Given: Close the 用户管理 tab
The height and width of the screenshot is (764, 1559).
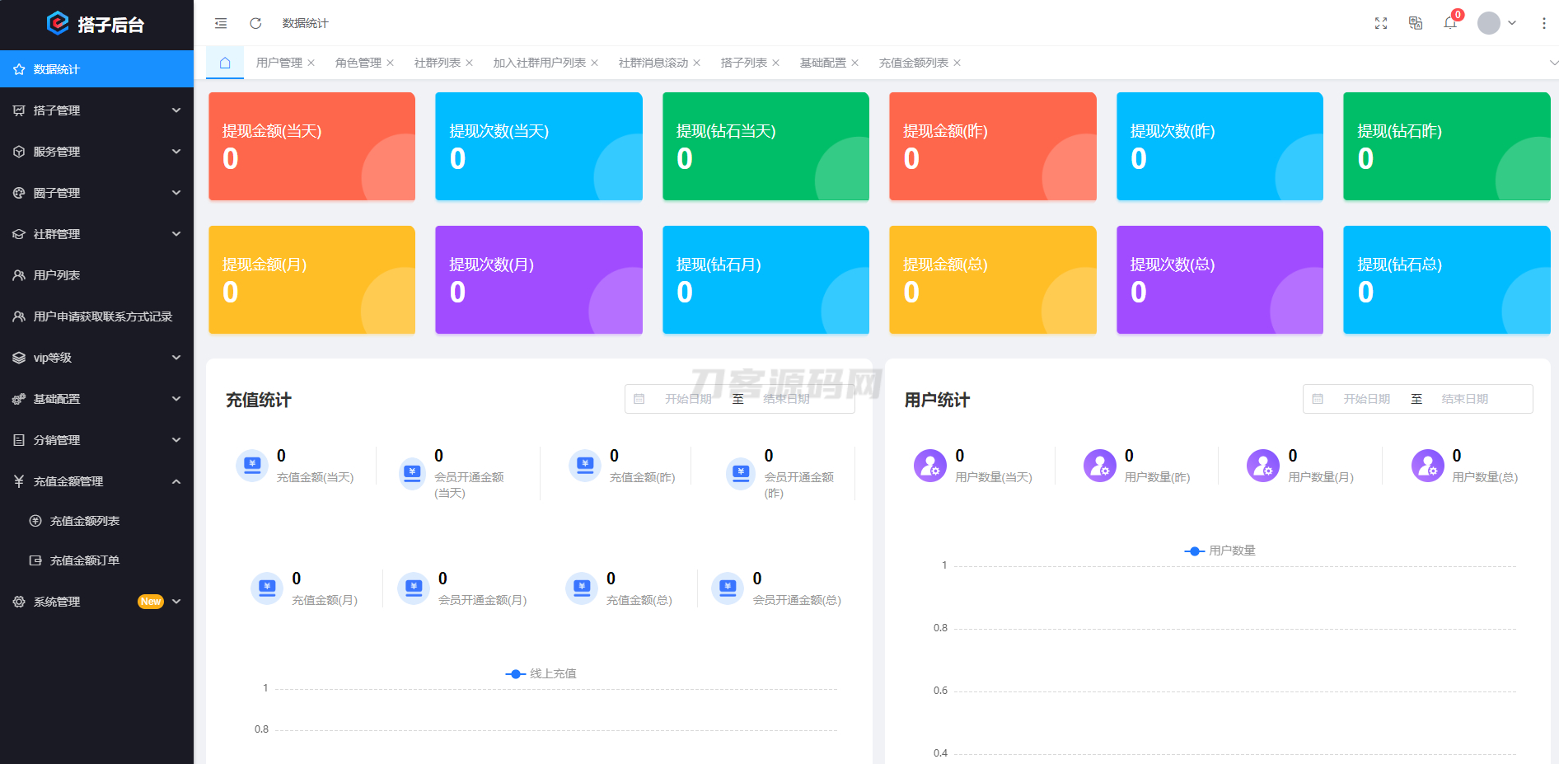Looking at the screenshot, I should point(311,63).
